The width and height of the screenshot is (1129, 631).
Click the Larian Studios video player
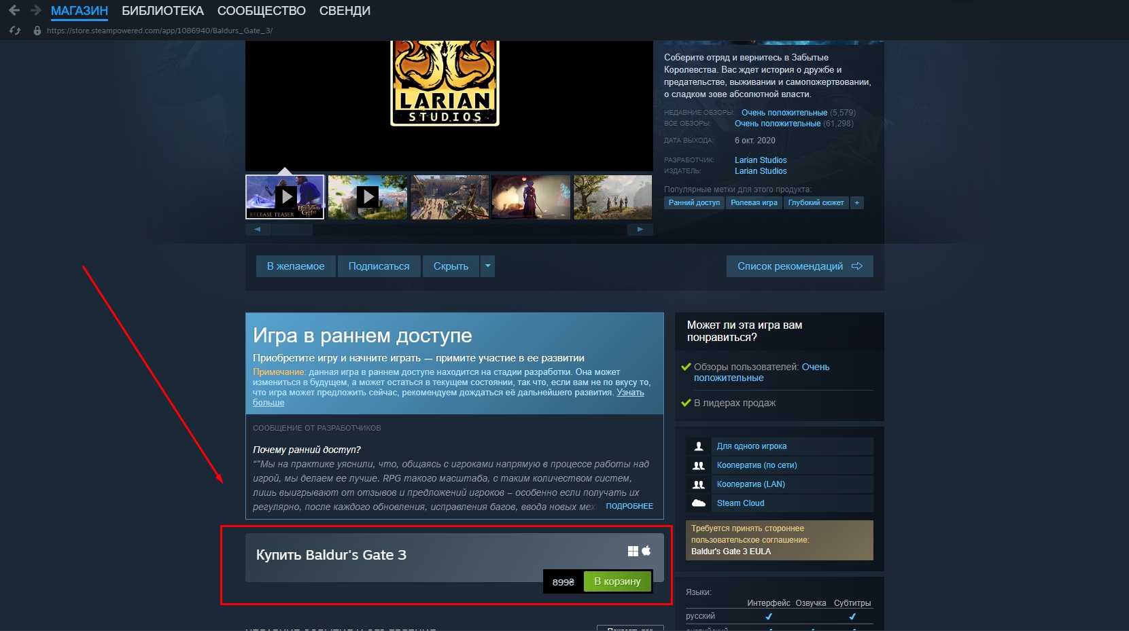[449, 105]
